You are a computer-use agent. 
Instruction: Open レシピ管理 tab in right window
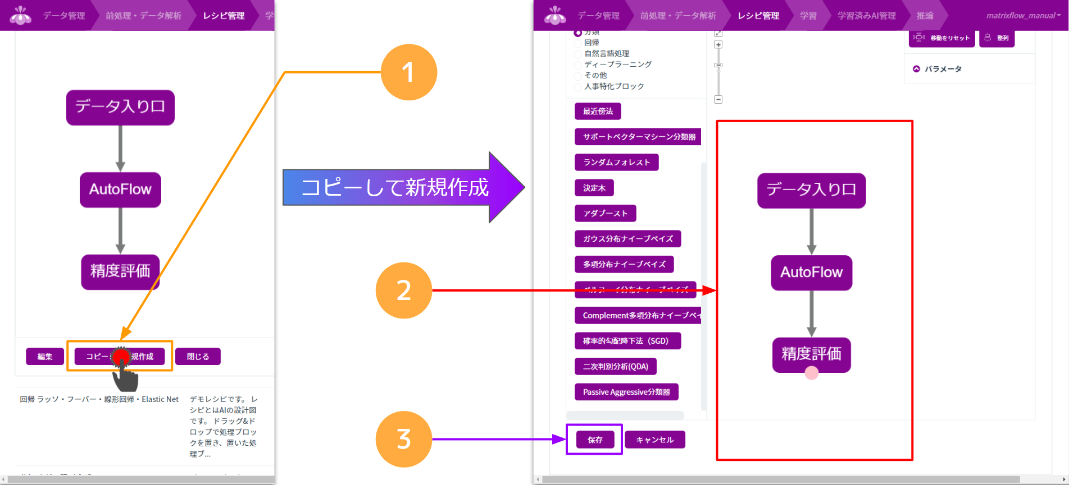tap(758, 16)
